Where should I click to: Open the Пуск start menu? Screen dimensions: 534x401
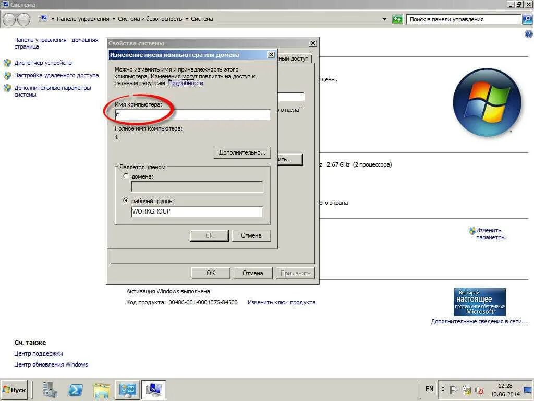[x=14, y=390]
